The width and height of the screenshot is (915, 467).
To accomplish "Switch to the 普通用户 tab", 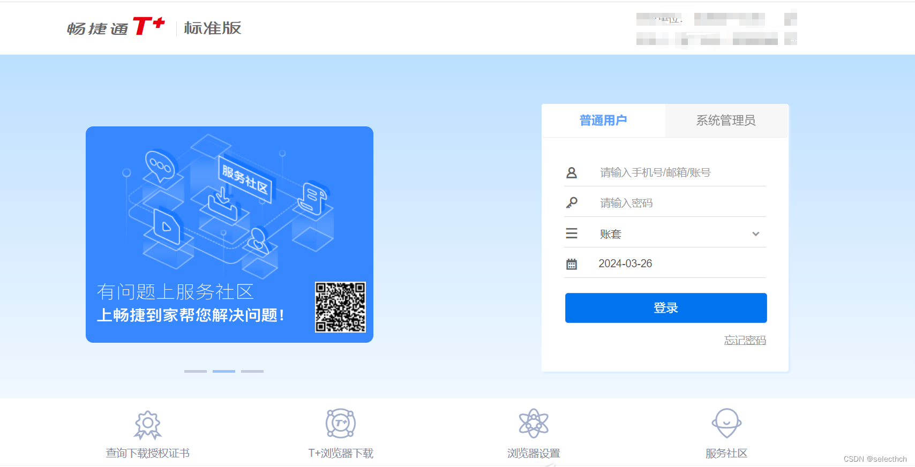I will pyautogui.click(x=603, y=120).
